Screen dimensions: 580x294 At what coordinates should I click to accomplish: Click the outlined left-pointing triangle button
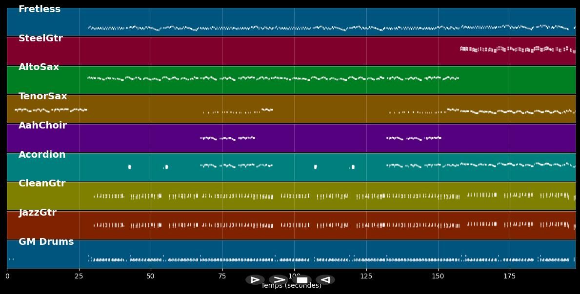(x=325, y=280)
